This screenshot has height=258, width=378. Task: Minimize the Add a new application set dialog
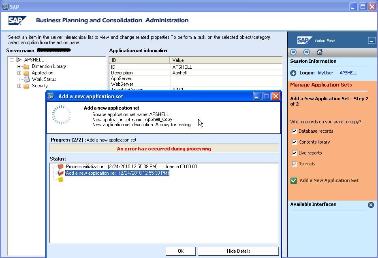coord(257,96)
